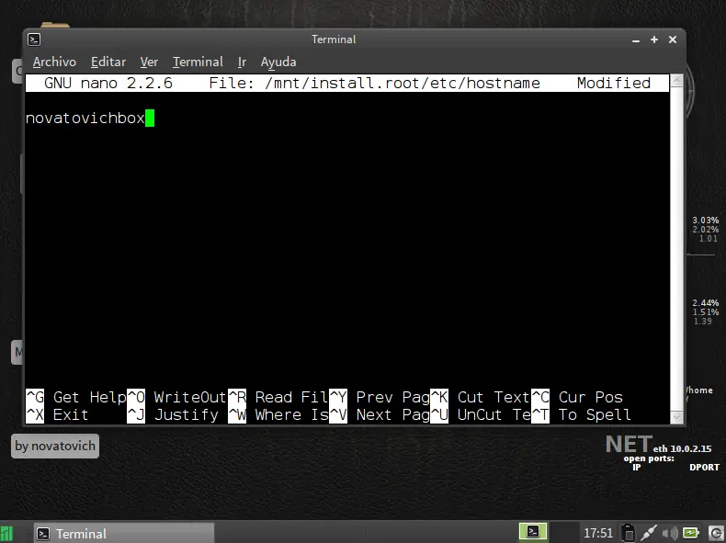The height and width of the screenshot is (543, 726).
Task: Select the Terminal task in the taskbar
Action: [x=124, y=534]
